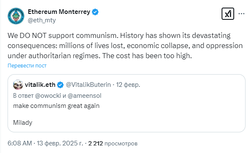Click the 2 212 просмотров view count
This screenshot has width=251, height=153.
coord(113,143)
